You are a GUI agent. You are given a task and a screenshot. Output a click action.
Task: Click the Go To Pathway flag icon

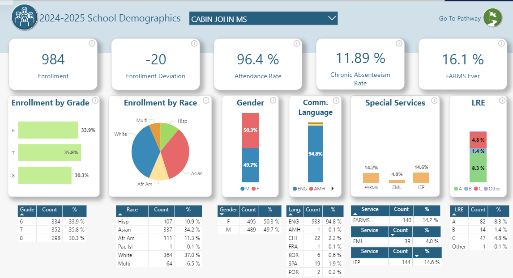point(493,17)
